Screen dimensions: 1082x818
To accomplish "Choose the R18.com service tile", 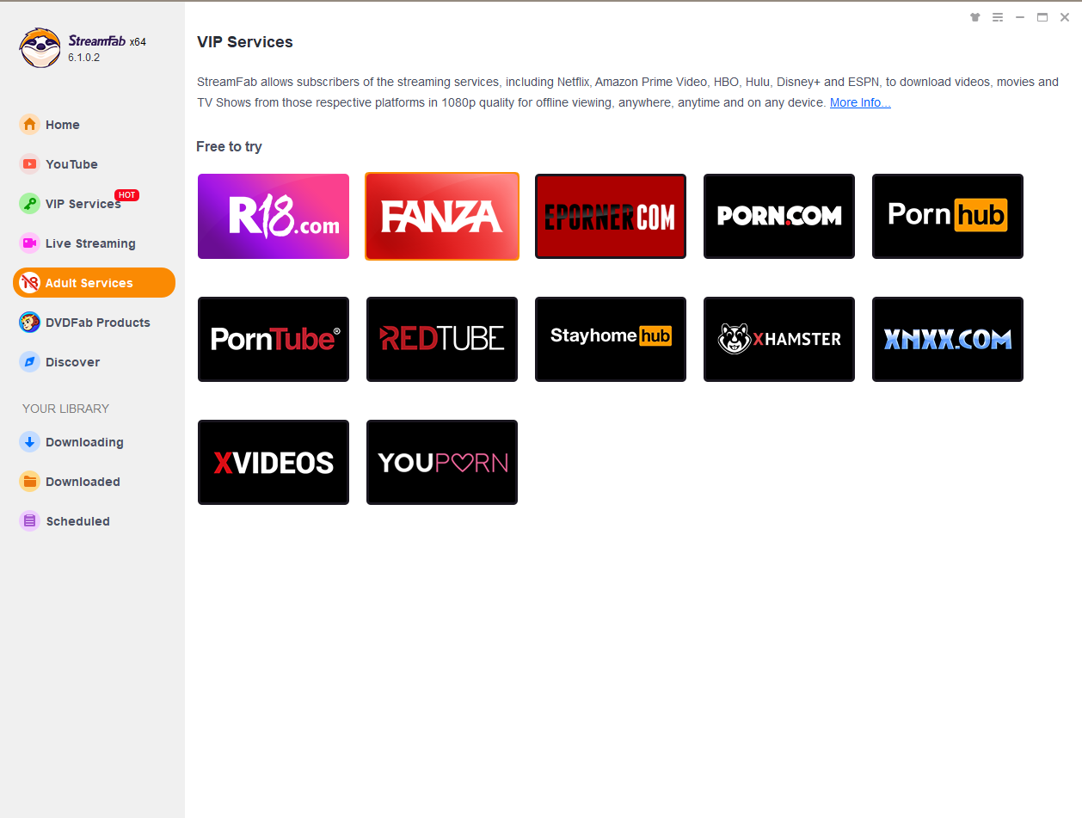I will point(274,217).
